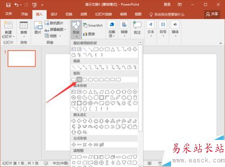Click shapes gallery scroll-up arrow

140,42
